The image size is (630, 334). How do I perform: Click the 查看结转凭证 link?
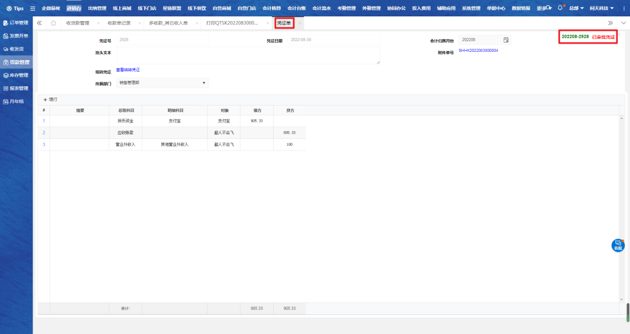pos(128,70)
